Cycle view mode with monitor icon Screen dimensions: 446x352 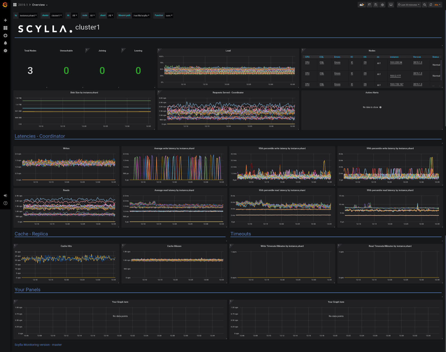tap(391, 5)
